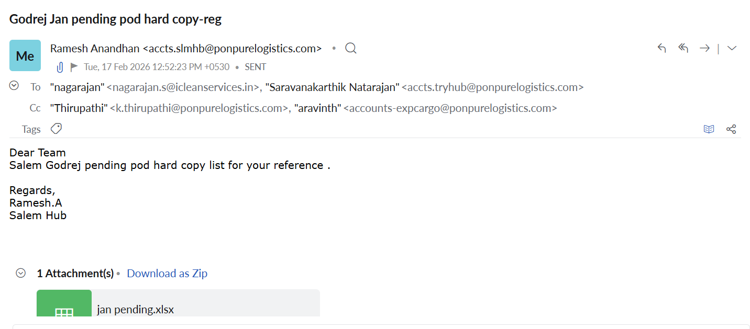Click the share icon

(x=731, y=129)
